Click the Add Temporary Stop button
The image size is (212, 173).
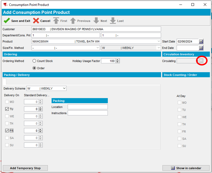tap(25, 168)
